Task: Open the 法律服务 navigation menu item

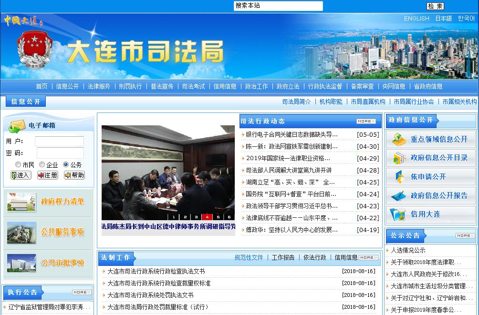Action: pyautogui.click(x=99, y=86)
